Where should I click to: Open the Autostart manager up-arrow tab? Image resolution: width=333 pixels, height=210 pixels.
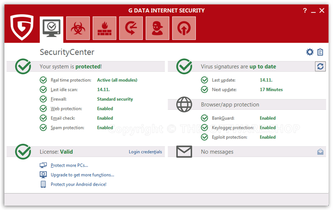[x=184, y=28]
